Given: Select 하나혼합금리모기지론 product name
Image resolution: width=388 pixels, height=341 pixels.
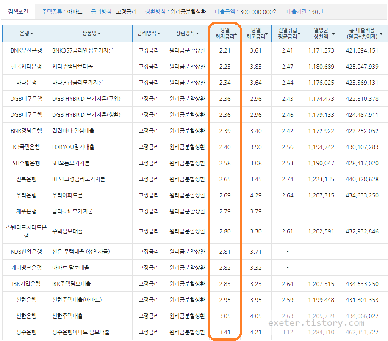Looking at the screenshot, I should [78, 83].
